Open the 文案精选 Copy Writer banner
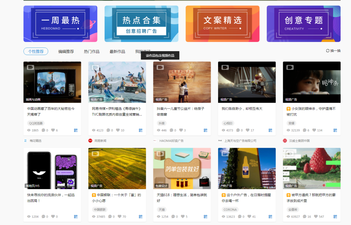 [x=223, y=24]
